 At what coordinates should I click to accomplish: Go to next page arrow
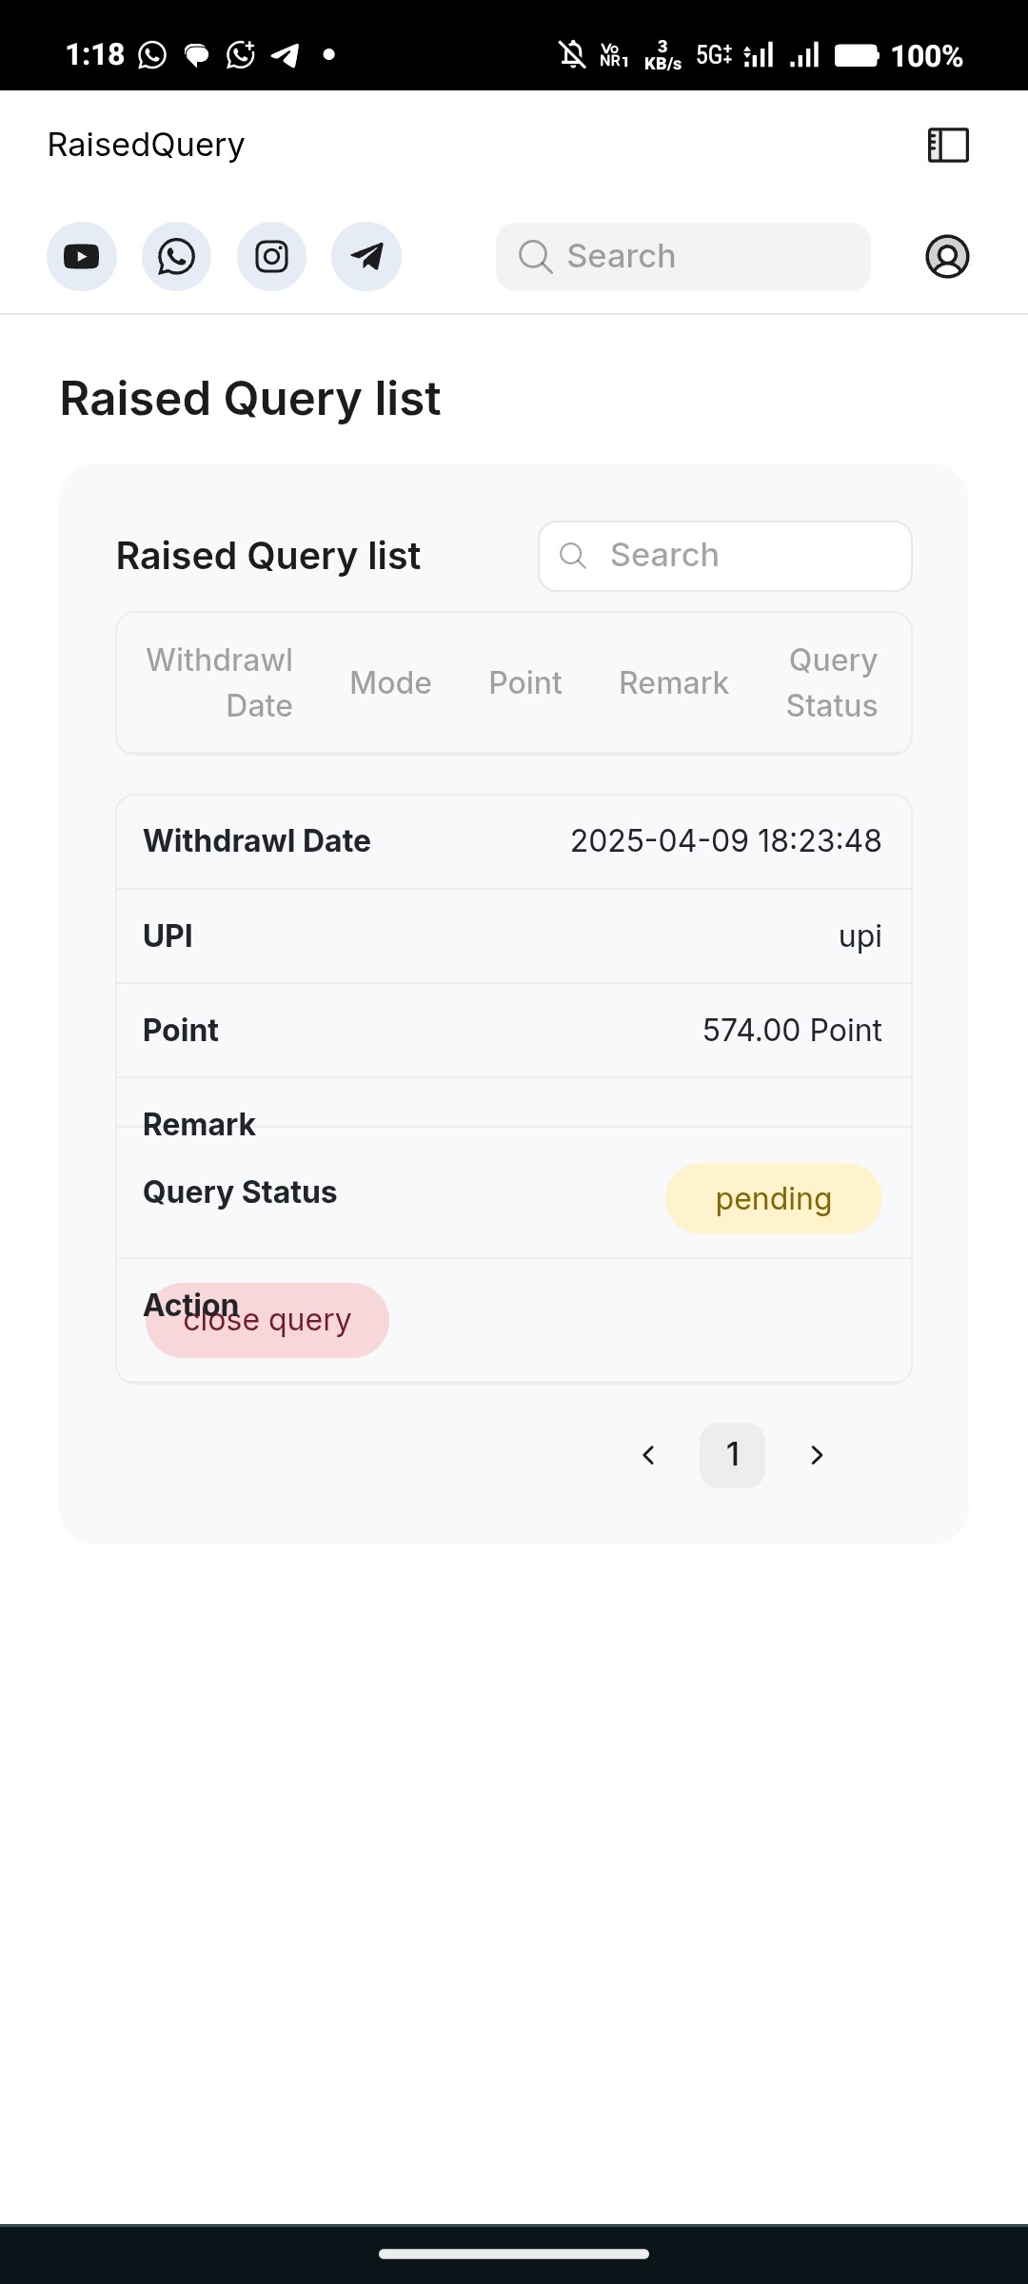click(816, 1455)
